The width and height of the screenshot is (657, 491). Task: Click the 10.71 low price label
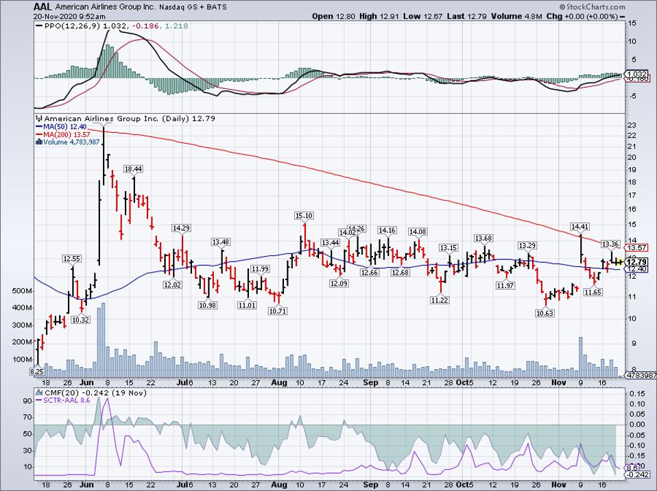(x=278, y=311)
